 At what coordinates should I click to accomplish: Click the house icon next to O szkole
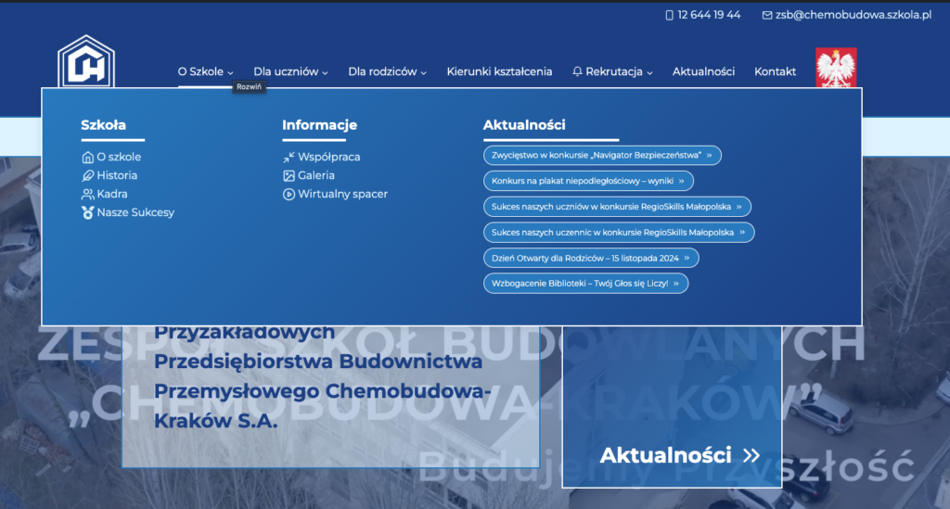pos(87,158)
